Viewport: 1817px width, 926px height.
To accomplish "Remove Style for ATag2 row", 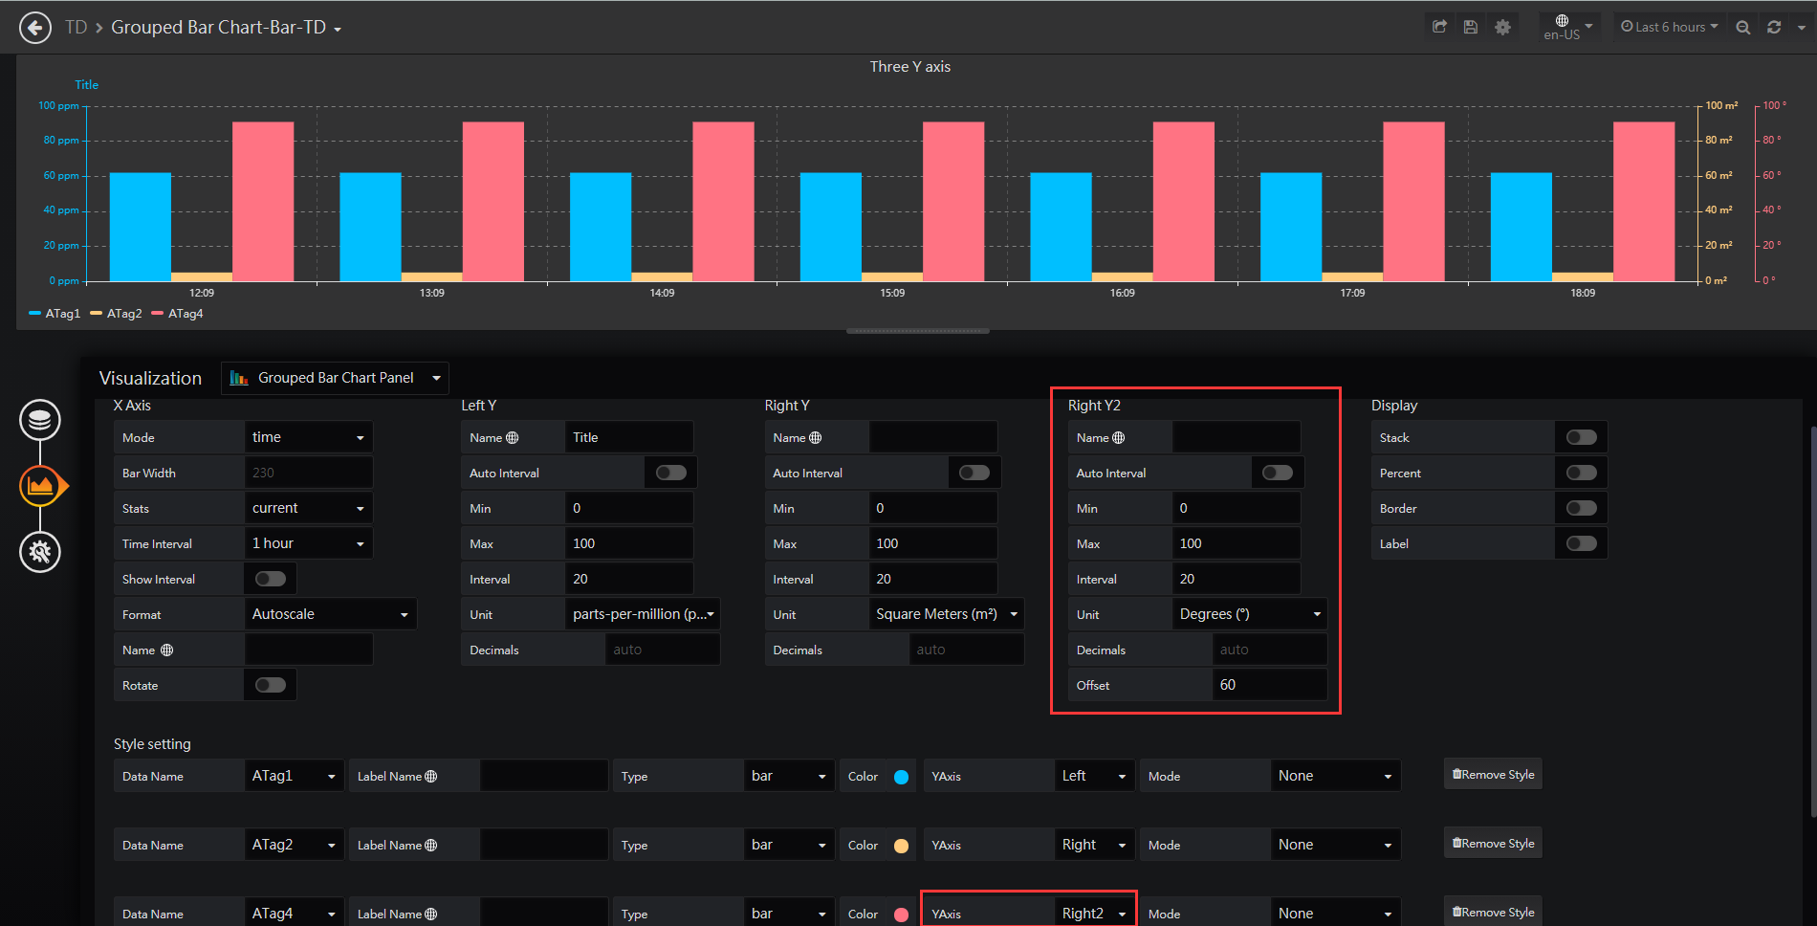I will [1493, 844].
